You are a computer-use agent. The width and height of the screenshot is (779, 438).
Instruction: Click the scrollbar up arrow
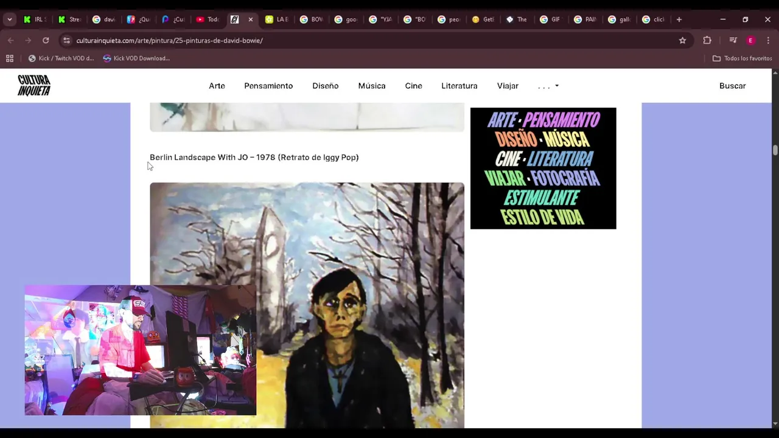click(x=775, y=73)
